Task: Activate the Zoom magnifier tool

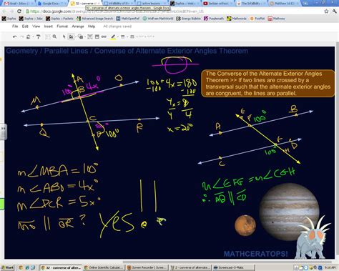Action: tap(54, 36)
